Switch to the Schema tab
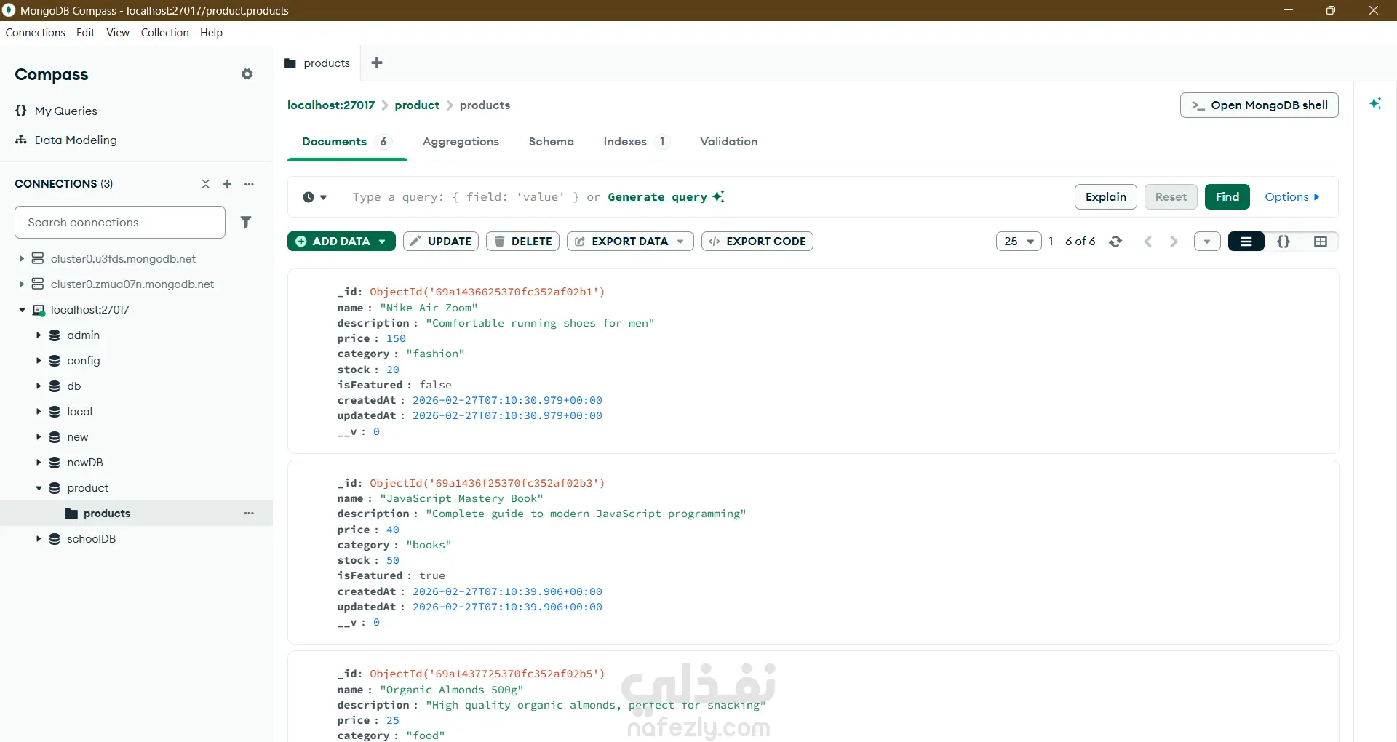The width and height of the screenshot is (1397, 742). pos(552,142)
